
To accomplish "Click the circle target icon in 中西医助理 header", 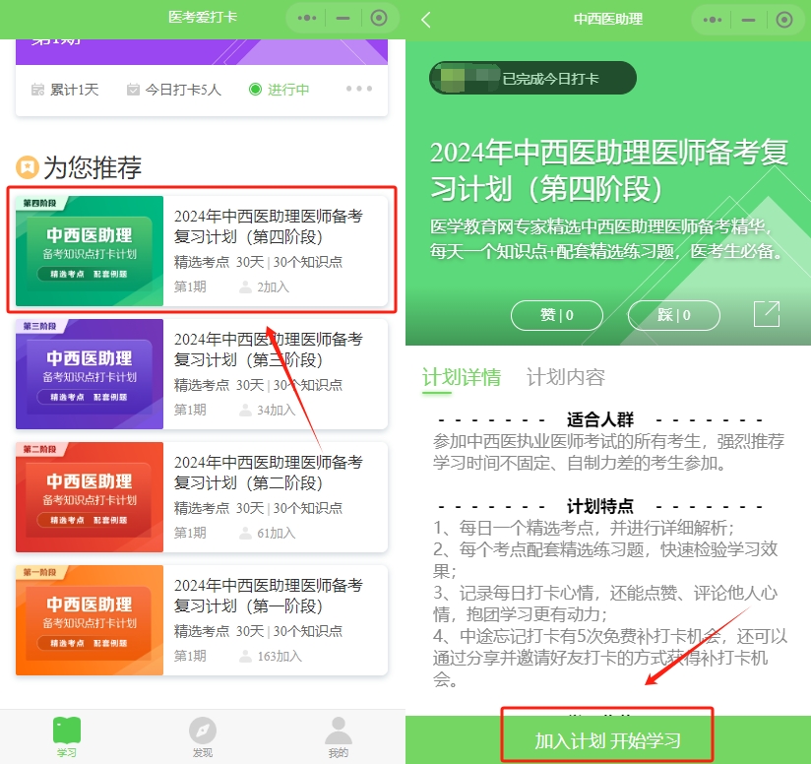I will [x=784, y=20].
